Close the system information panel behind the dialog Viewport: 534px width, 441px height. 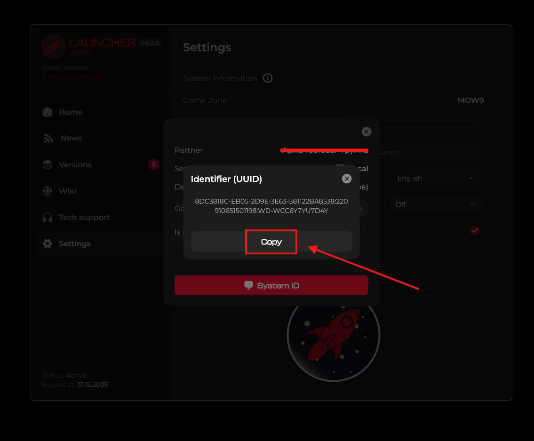click(367, 132)
